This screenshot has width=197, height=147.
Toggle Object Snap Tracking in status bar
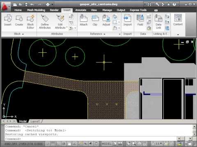point(75,143)
